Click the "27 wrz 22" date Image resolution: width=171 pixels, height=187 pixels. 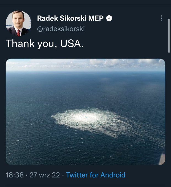45,175
